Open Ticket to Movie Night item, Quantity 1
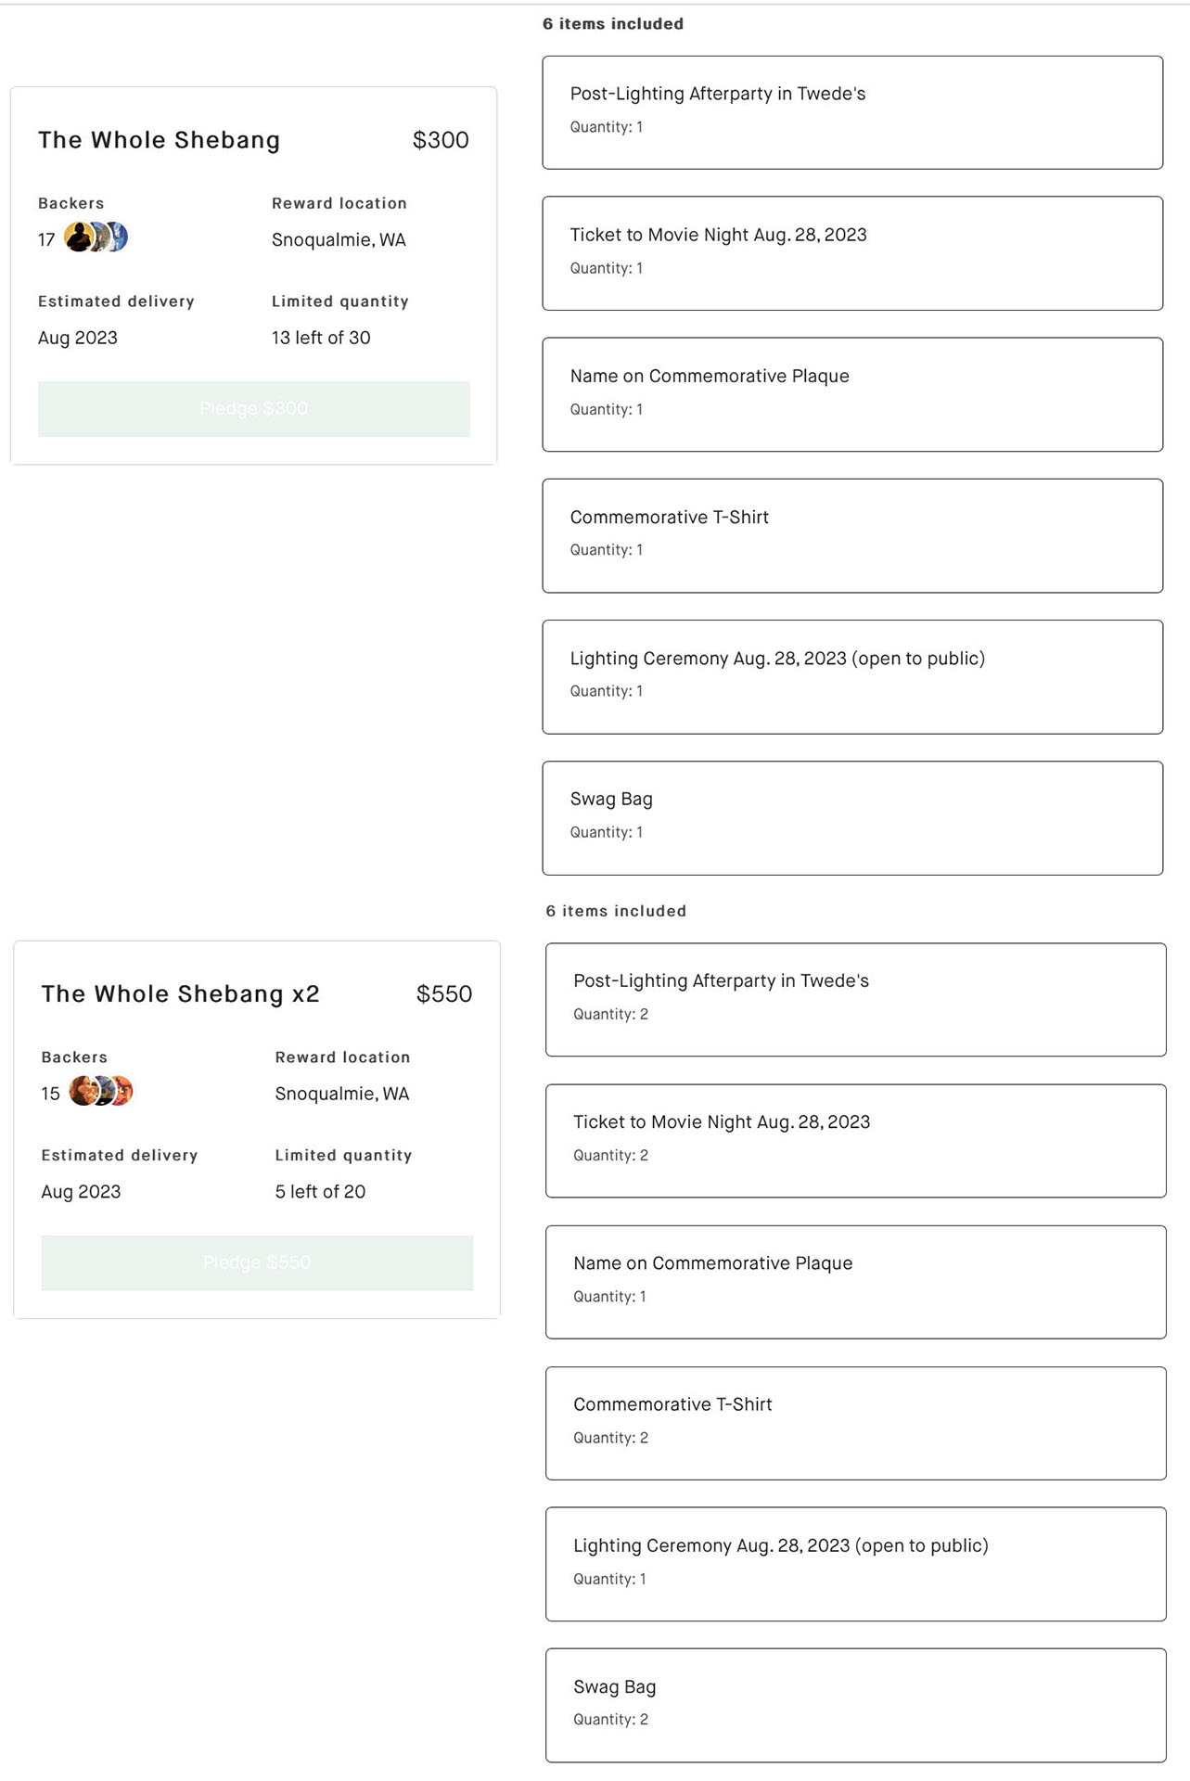This screenshot has width=1190, height=1781. click(851, 253)
